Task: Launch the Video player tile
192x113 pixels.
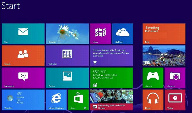Action: click(x=175, y=100)
